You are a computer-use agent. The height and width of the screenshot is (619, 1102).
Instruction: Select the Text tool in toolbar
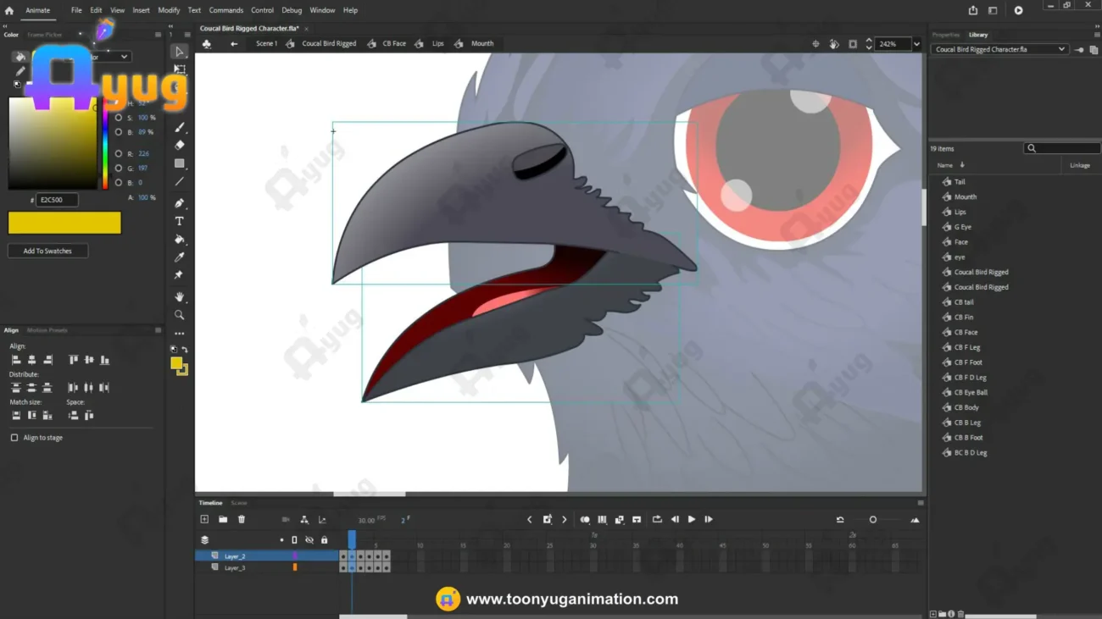180,221
